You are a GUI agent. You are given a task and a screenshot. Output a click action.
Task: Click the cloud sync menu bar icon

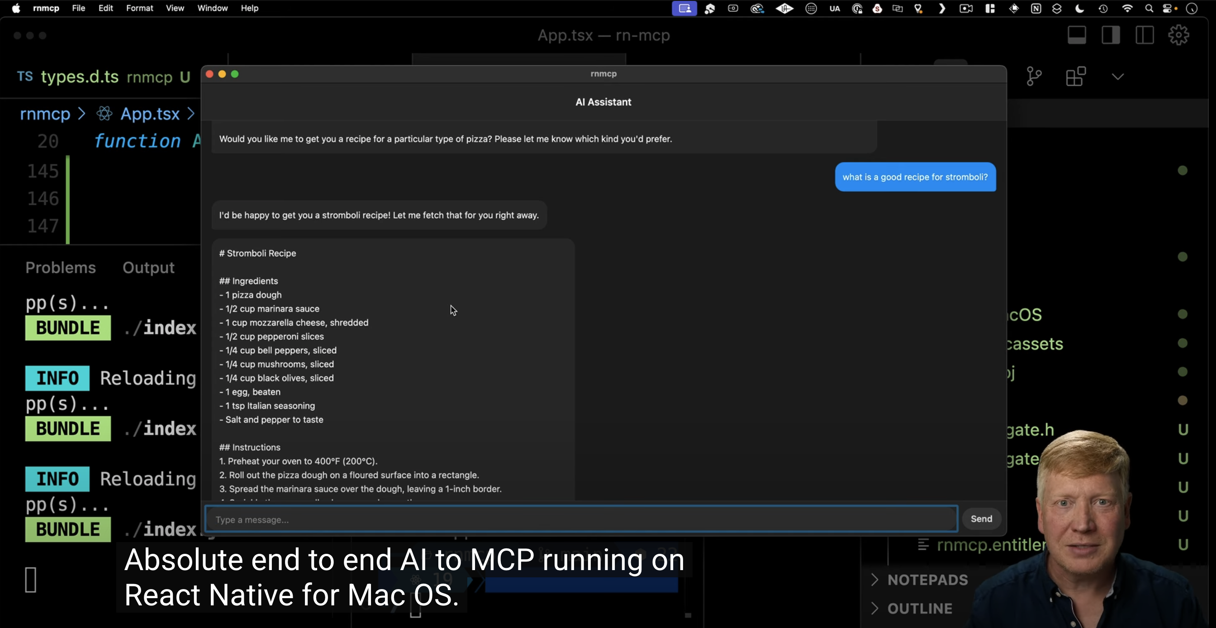click(757, 8)
